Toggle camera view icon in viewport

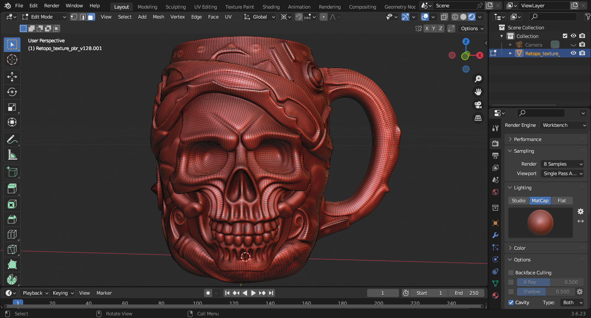coord(478,105)
